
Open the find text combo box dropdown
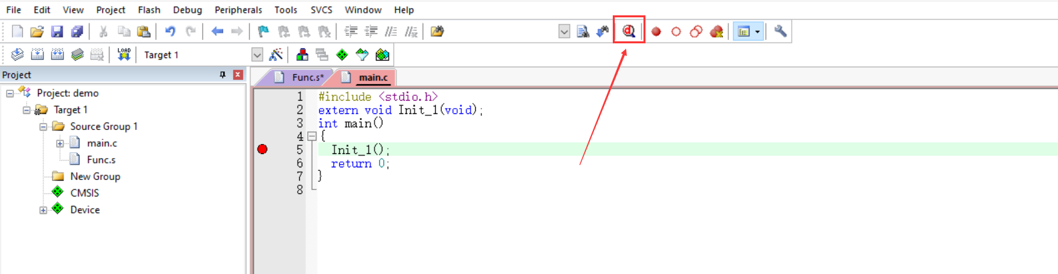tap(564, 31)
